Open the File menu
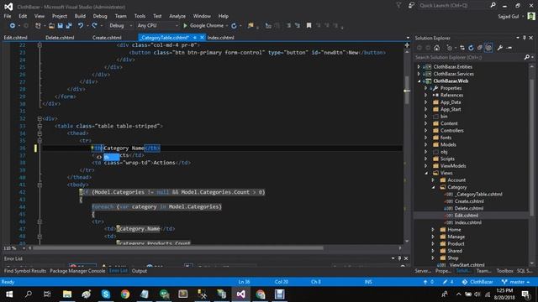538x302 pixels. (x=8, y=16)
